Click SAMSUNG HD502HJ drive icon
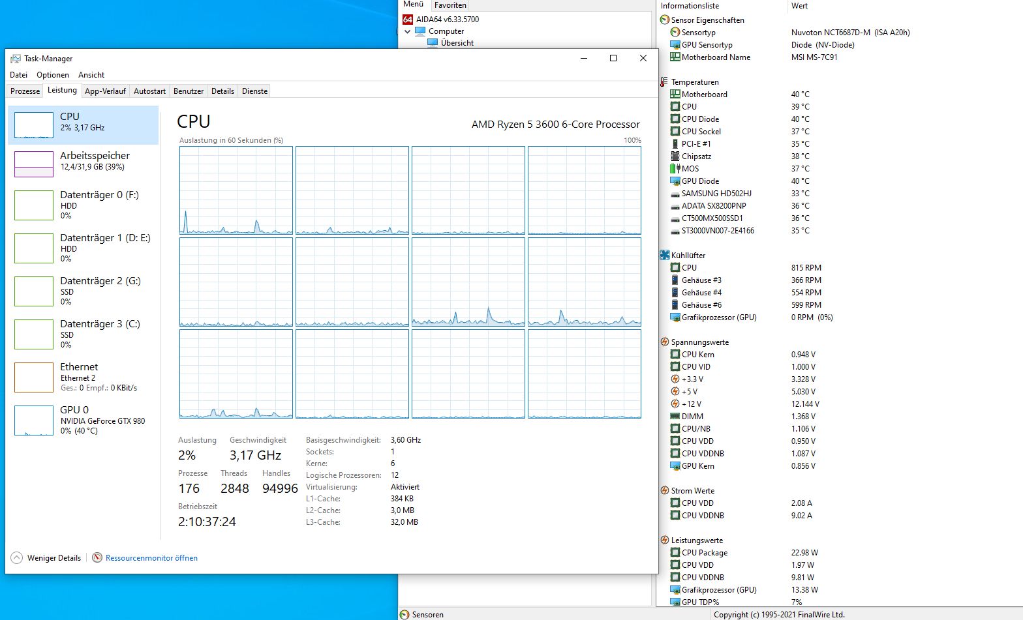The width and height of the screenshot is (1023, 620). click(x=675, y=194)
